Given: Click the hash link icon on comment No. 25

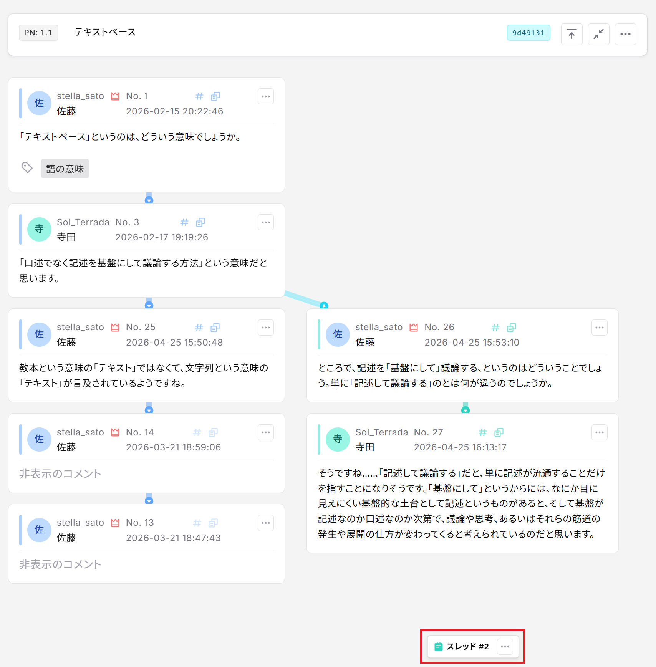Looking at the screenshot, I should coord(199,328).
